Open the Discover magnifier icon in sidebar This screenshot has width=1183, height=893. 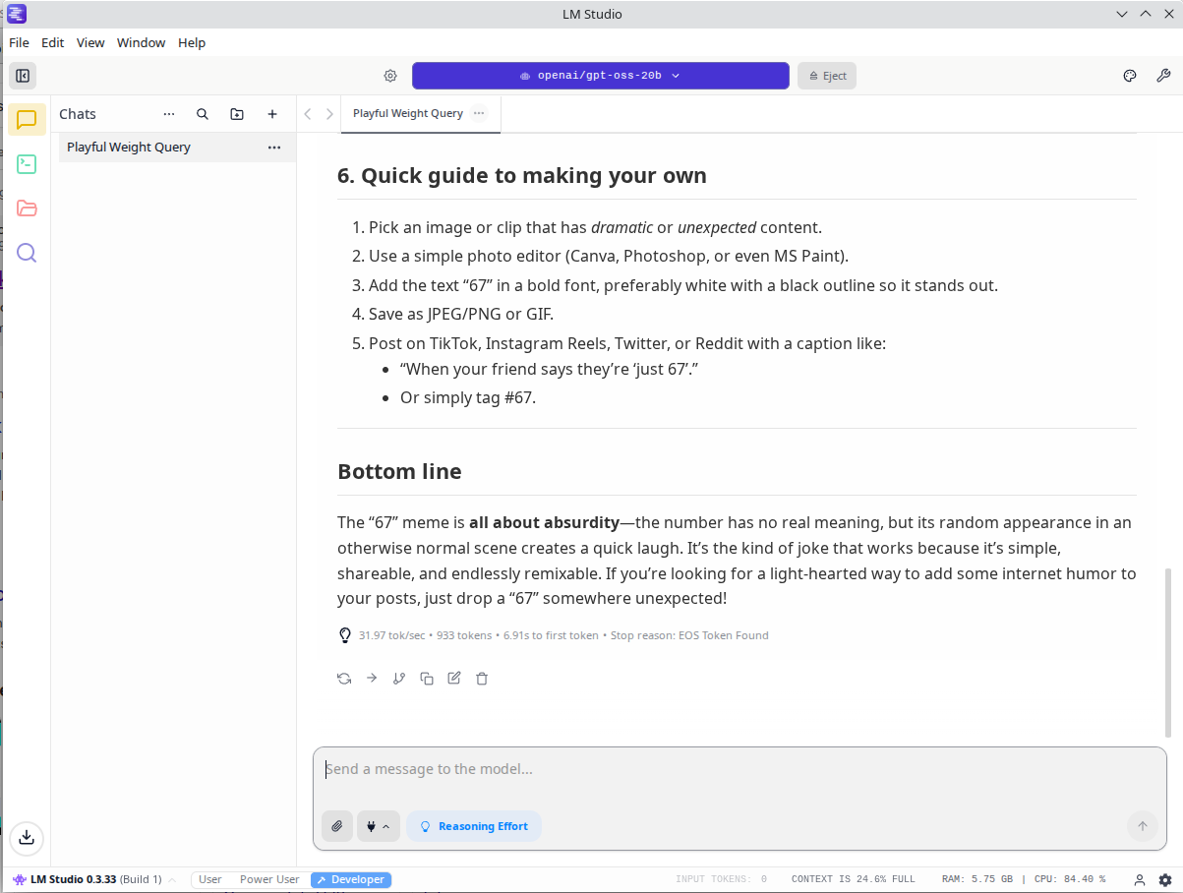point(27,253)
